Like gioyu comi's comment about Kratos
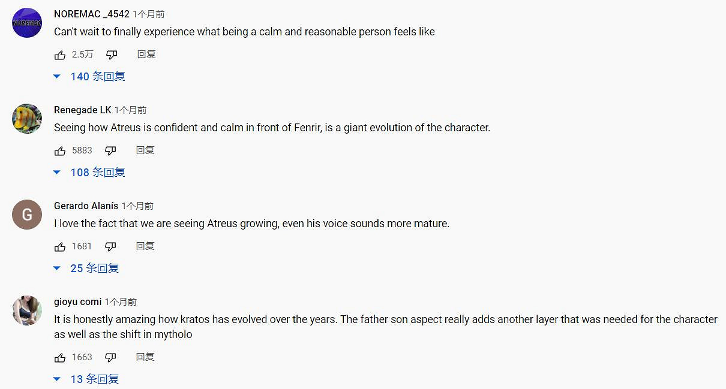This screenshot has width=726, height=389. [60, 357]
